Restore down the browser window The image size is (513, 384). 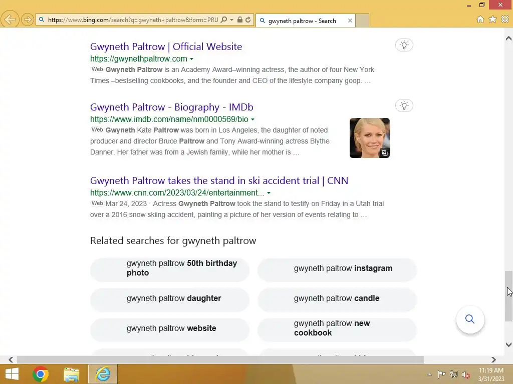tap(481, 5)
